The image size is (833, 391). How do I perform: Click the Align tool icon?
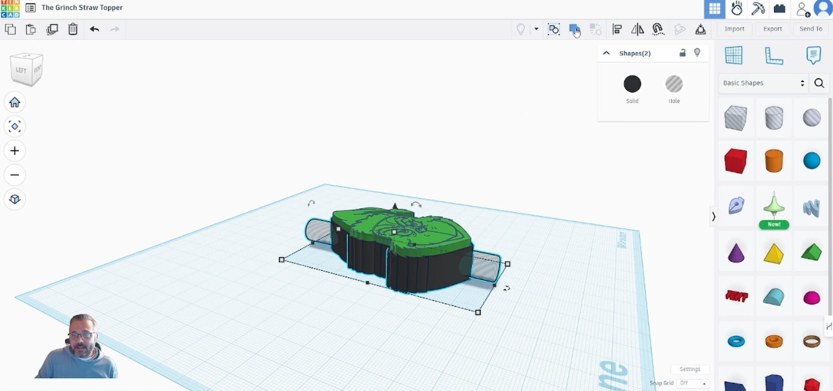pos(617,29)
